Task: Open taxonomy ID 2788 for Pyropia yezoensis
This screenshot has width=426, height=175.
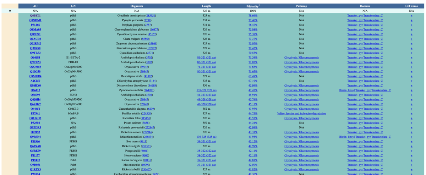Action: (148, 20)
